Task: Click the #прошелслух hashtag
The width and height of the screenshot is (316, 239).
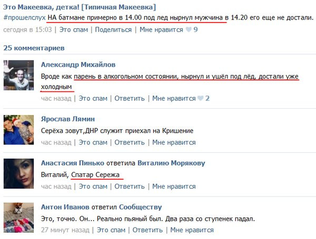Action: (24, 18)
